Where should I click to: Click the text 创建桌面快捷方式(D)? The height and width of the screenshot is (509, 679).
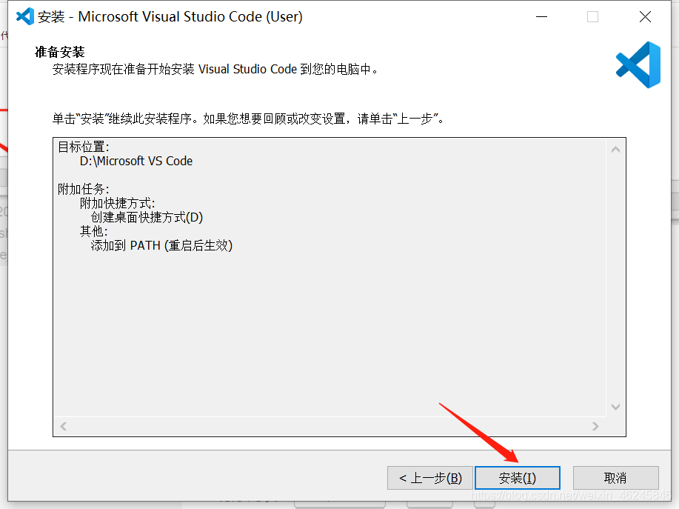pos(147,218)
